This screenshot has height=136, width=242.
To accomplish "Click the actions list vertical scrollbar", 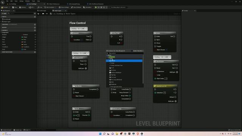I will click(x=143, y=69).
